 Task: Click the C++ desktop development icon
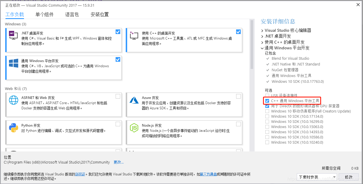pos(134,35)
